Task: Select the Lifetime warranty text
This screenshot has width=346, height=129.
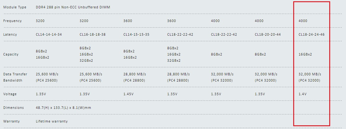Action: 52,121
